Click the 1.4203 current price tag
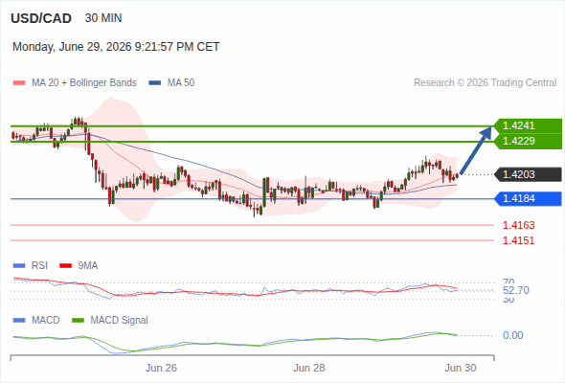Viewport: 565px width, 383px height. point(528,174)
